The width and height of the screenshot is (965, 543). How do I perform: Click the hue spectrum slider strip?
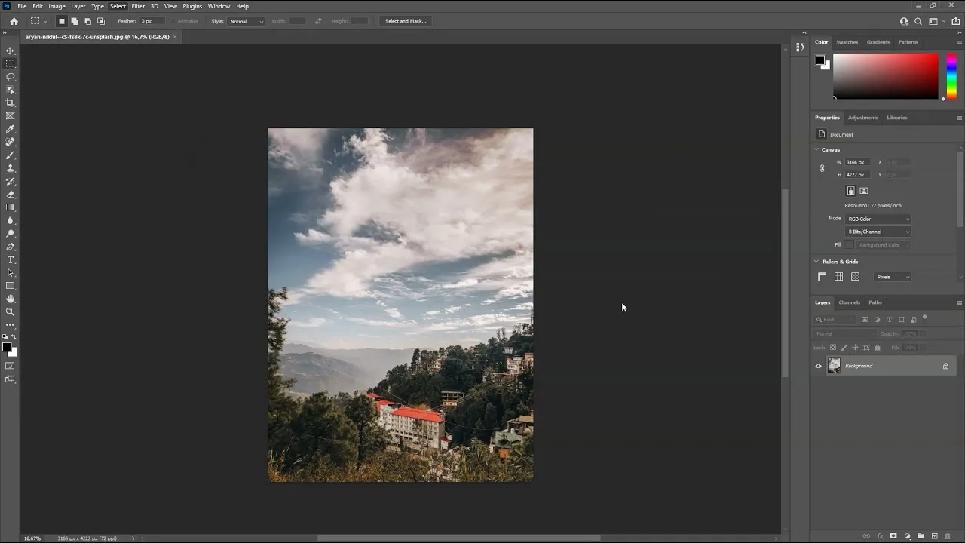(x=951, y=75)
